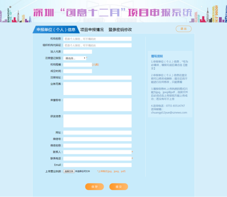Switch to the 项目申报情况 tab

[92, 29]
